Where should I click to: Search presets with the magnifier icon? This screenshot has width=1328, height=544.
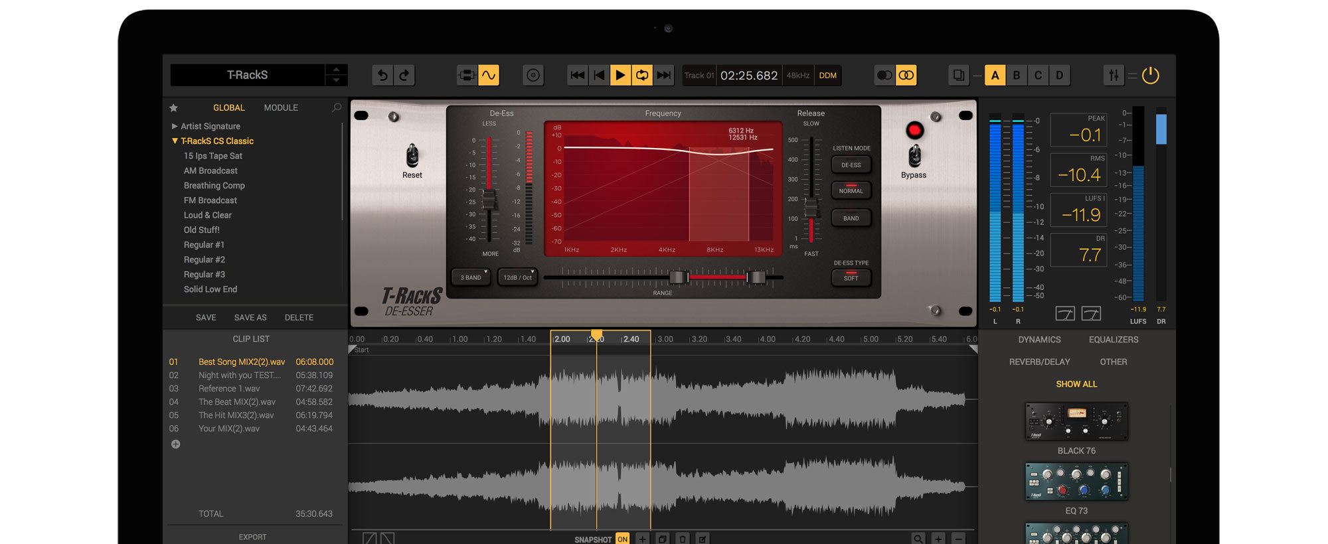pyautogui.click(x=337, y=107)
